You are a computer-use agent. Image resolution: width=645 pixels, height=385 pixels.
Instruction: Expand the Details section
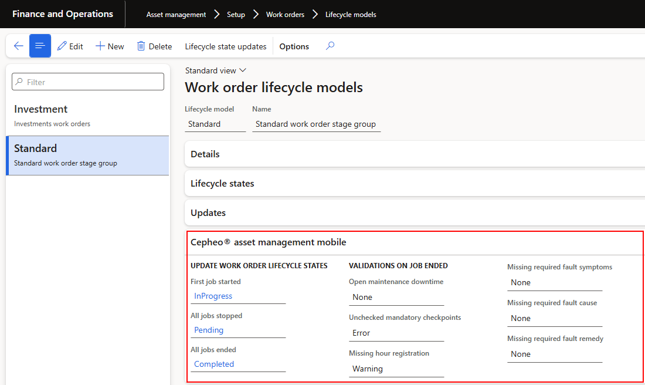click(x=205, y=154)
